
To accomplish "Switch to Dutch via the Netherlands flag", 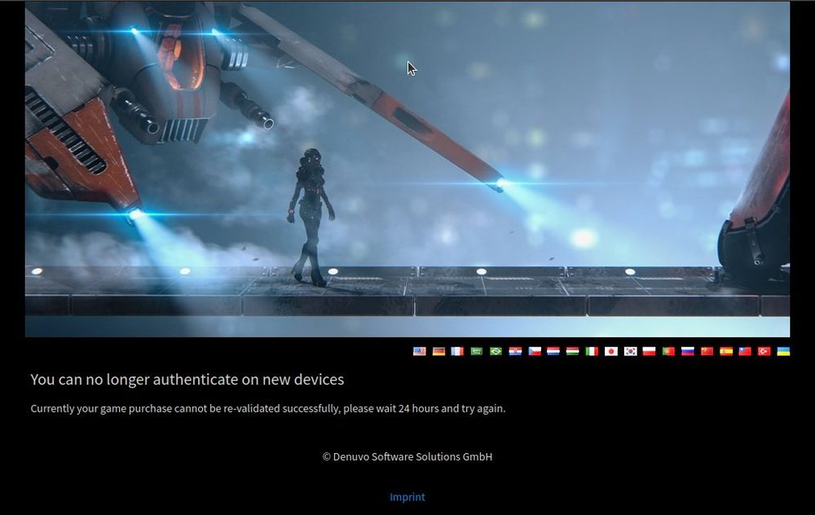I will (553, 351).
